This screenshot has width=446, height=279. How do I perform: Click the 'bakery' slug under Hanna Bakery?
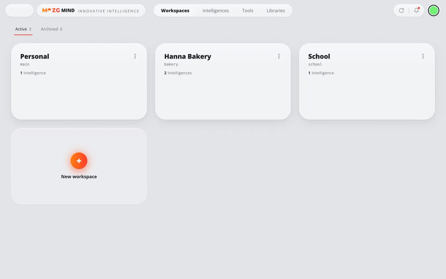(171, 64)
